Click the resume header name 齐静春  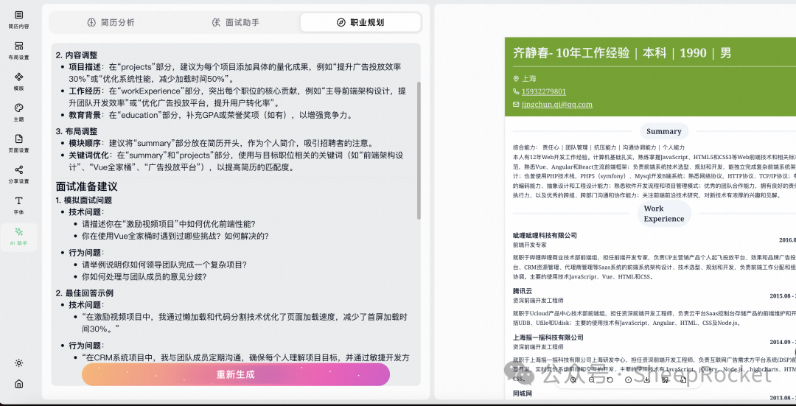pyautogui.click(x=531, y=53)
